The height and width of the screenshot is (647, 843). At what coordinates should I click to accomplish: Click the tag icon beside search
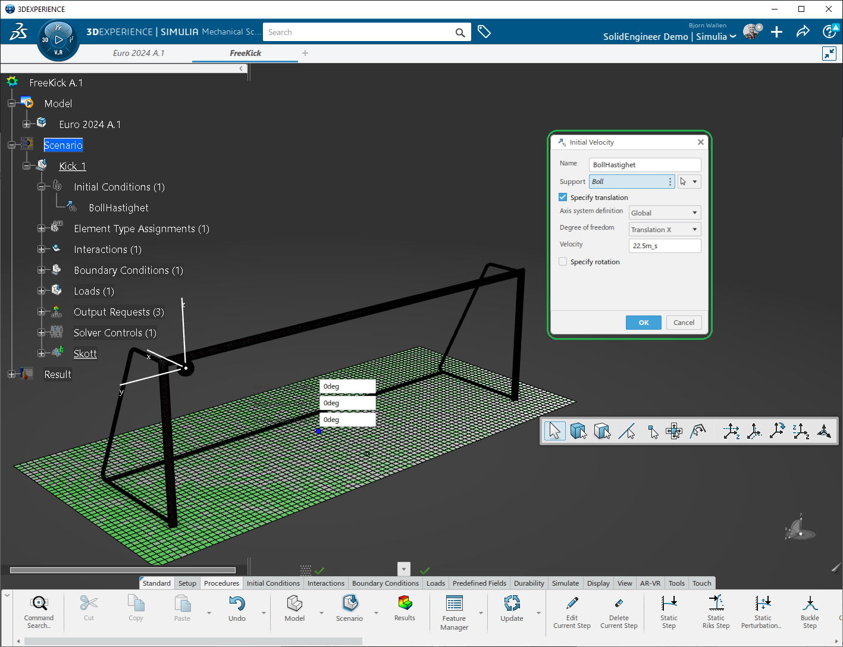[x=484, y=32]
